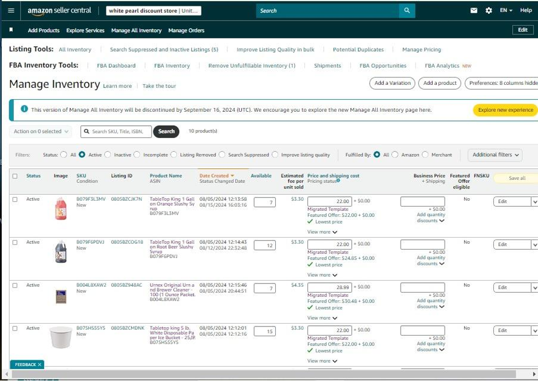Viewport: 538px width, 381px height.
Task: Click Explore new experience button
Action: (505, 110)
